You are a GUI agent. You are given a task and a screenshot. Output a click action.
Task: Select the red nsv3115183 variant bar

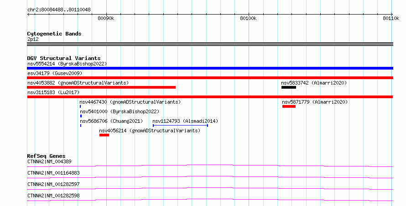[x=210, y=97]
